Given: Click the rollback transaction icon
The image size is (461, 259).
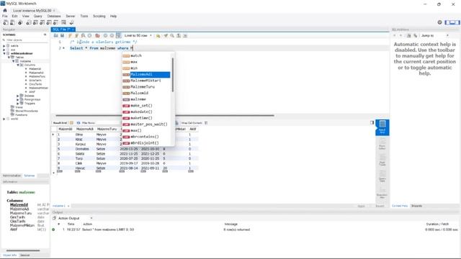Looking at the screenshot, I should coord(112,35).
